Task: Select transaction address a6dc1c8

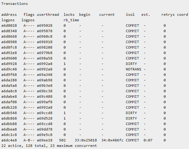Action: coord(9,135)
